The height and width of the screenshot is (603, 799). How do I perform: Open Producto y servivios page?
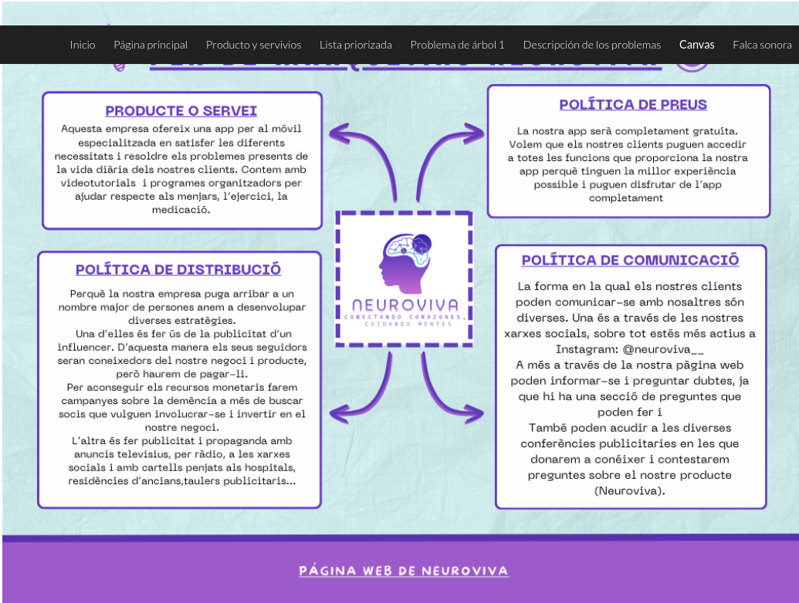(253, 45)
